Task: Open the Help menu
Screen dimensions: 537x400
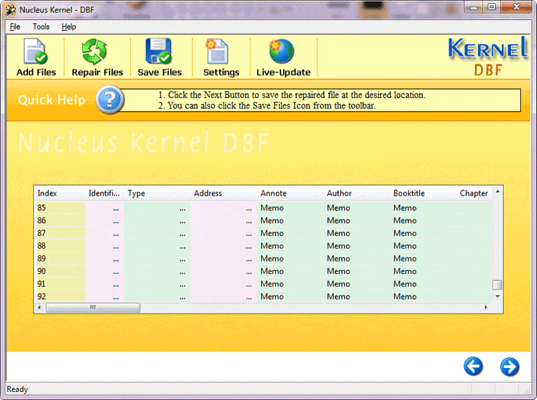Action: 68,27
